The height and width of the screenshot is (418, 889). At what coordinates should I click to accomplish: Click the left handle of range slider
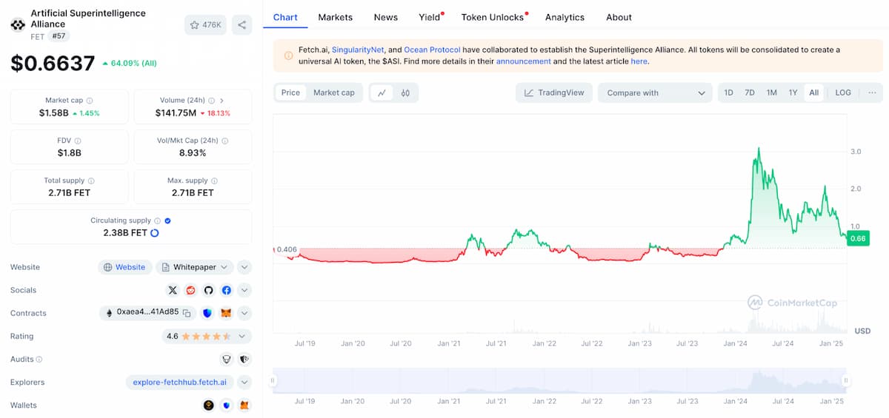[x=273, y=380]
